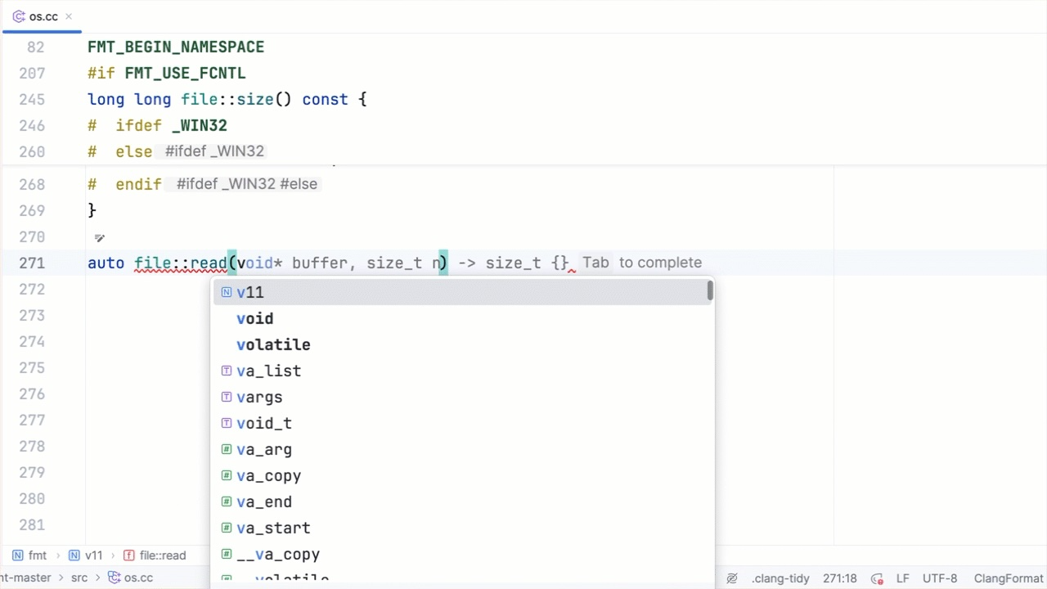Image resolution: width=1047 pixels, height=589 pixels.
Task: Click the macro icon next to va_start
Action: pos(227,528)
